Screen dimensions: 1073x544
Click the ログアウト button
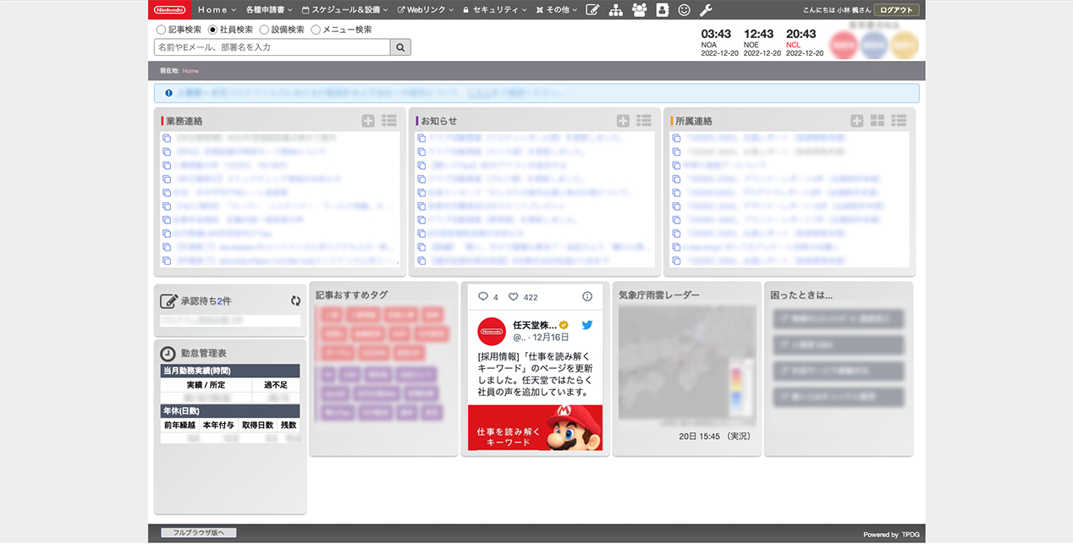(x=896, y=10)
